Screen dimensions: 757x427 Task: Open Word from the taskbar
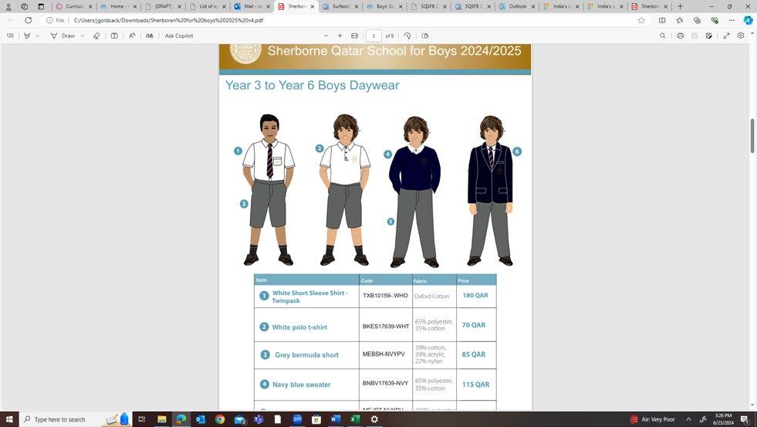(x=336, y=419)
